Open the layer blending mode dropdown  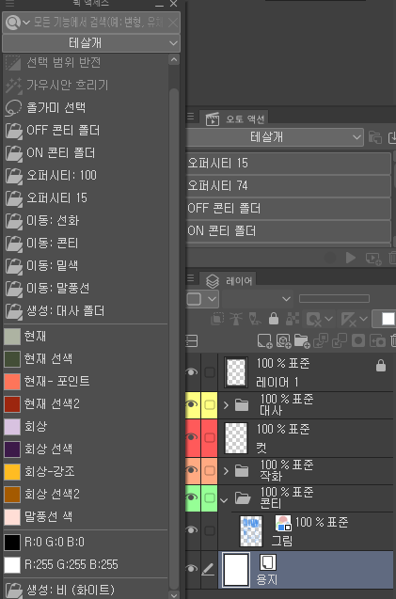257,299
